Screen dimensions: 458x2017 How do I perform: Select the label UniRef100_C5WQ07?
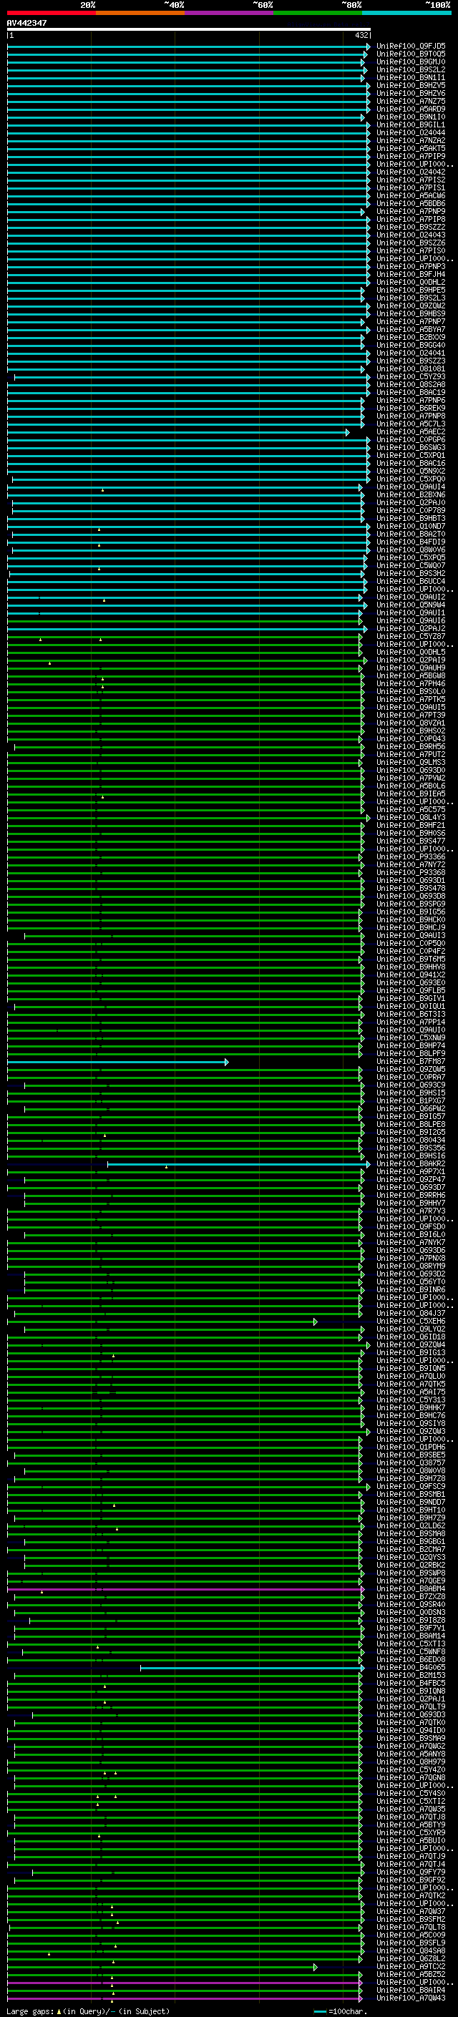[x=411, y=565]
